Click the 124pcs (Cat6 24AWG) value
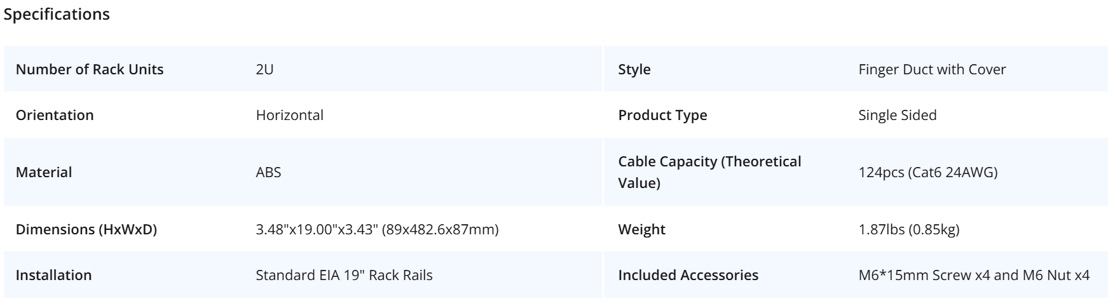 pyautogui.click(x=928, y=172)
